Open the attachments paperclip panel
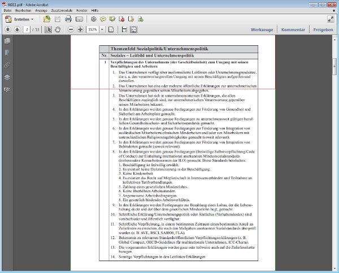This screenshot has width=339, height=273. tap(7, 65)
